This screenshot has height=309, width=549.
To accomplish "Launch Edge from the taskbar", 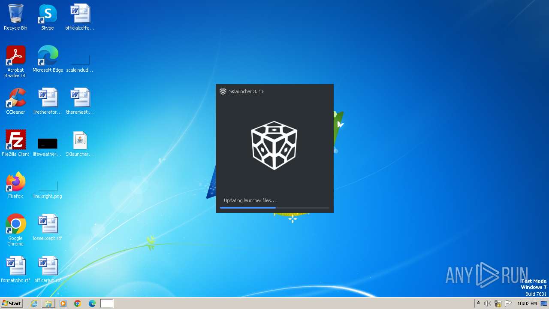I will click(x=92, y=303).
